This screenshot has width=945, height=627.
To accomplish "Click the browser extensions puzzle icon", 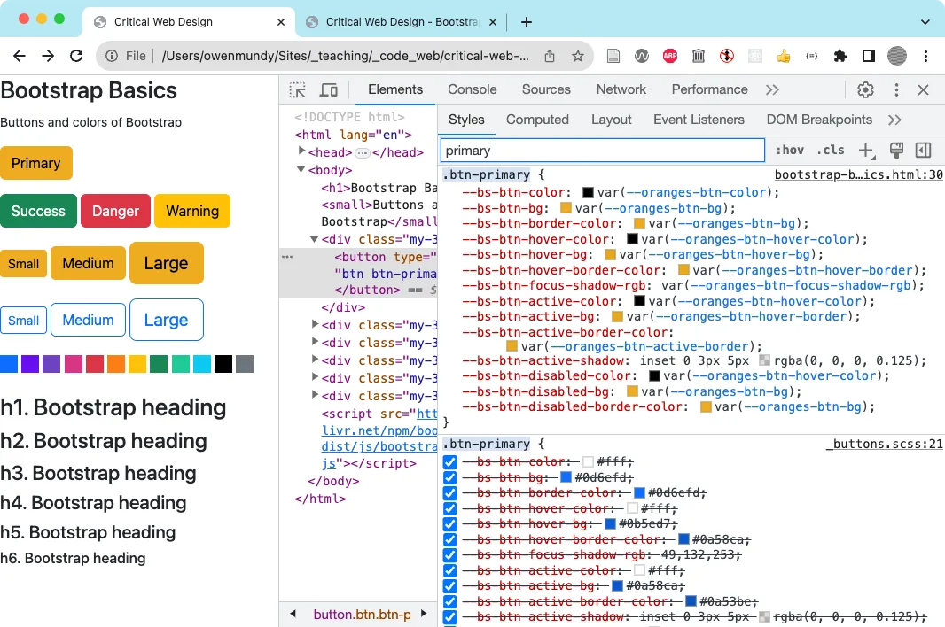I will click(840, 55).
